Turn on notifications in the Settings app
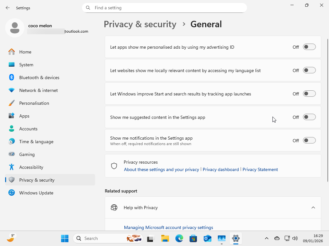Screen dimensions: 329x246 pos(309,140)
